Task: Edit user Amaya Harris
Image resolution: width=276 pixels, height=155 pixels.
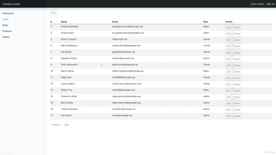Action: 229,34
